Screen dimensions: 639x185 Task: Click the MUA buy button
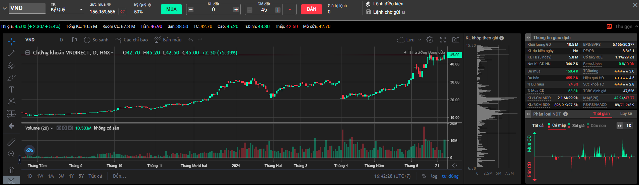[x=171, y=9]
